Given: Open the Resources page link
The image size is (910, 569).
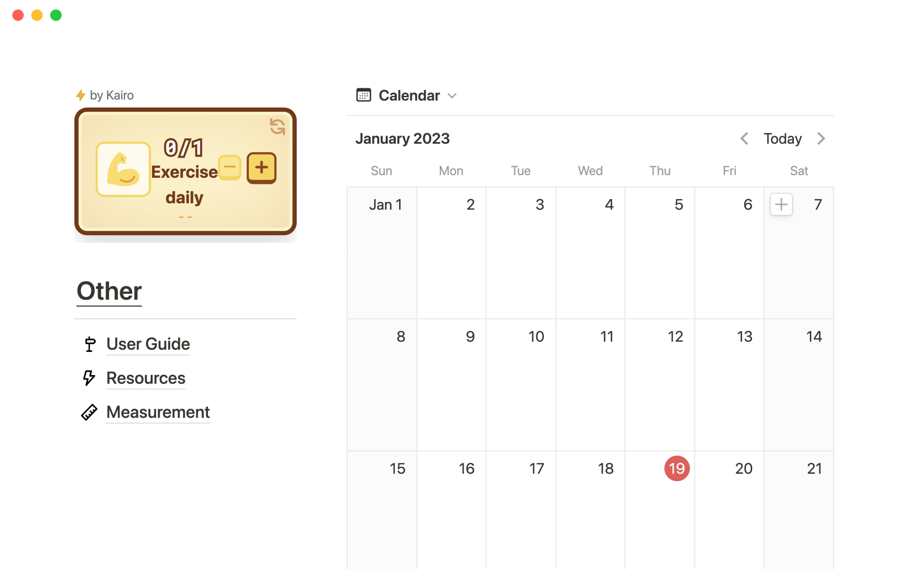Looking at the screenshot, I should pyautogui.click(x=146, y=378).
